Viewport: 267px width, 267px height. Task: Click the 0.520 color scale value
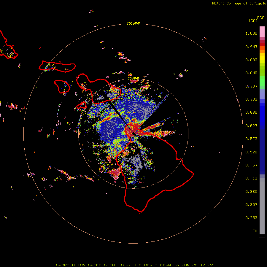pyautogui.click(x=251, y=152)
